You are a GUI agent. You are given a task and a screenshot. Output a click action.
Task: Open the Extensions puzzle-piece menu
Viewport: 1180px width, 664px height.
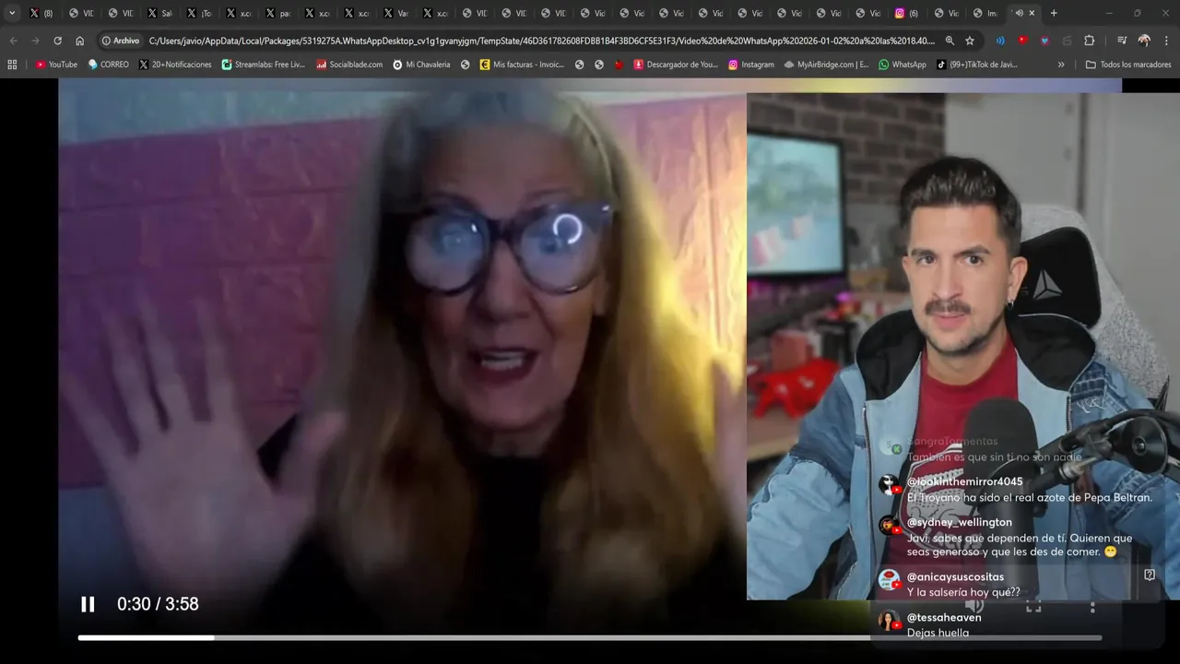pos(1089,41)
